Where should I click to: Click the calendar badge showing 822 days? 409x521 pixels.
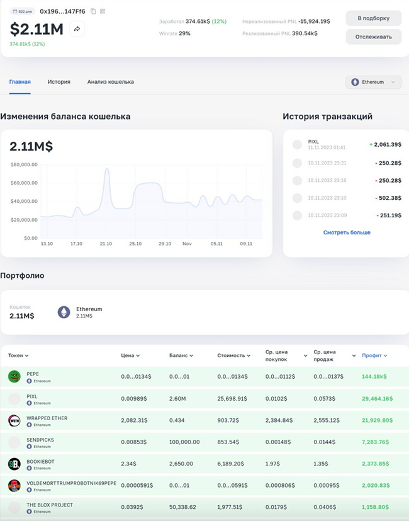tap(22, 11)
